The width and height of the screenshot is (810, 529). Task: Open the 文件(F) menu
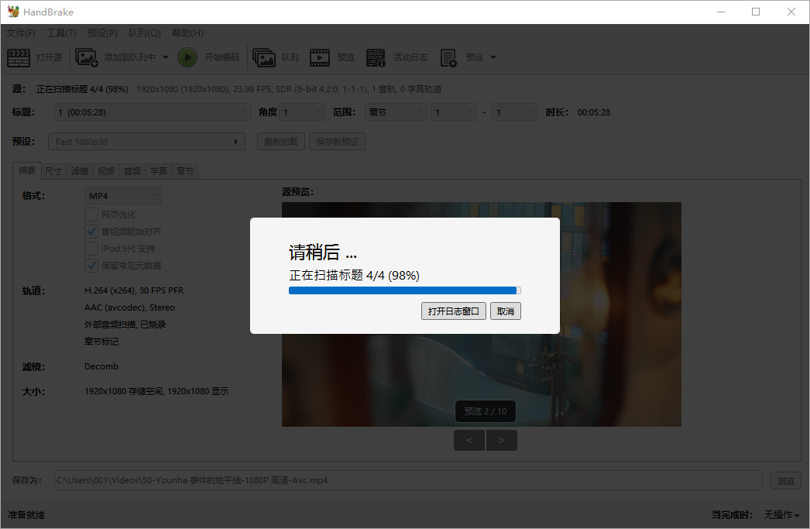[21, 33]
